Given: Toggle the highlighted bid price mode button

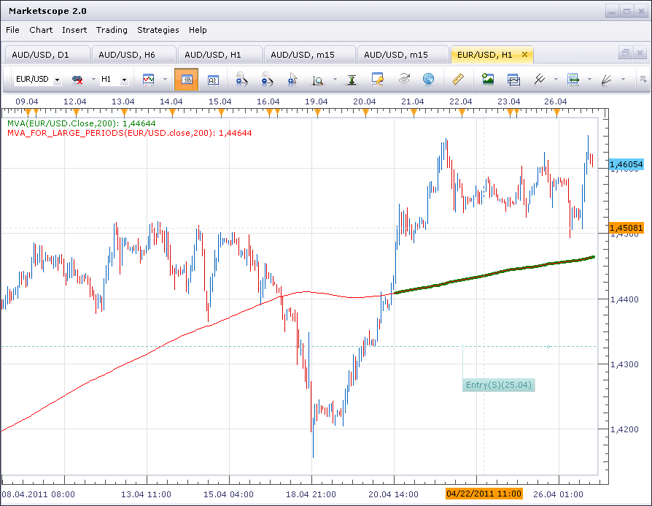Looking at the screenshot, I should [x=186, y=79].
